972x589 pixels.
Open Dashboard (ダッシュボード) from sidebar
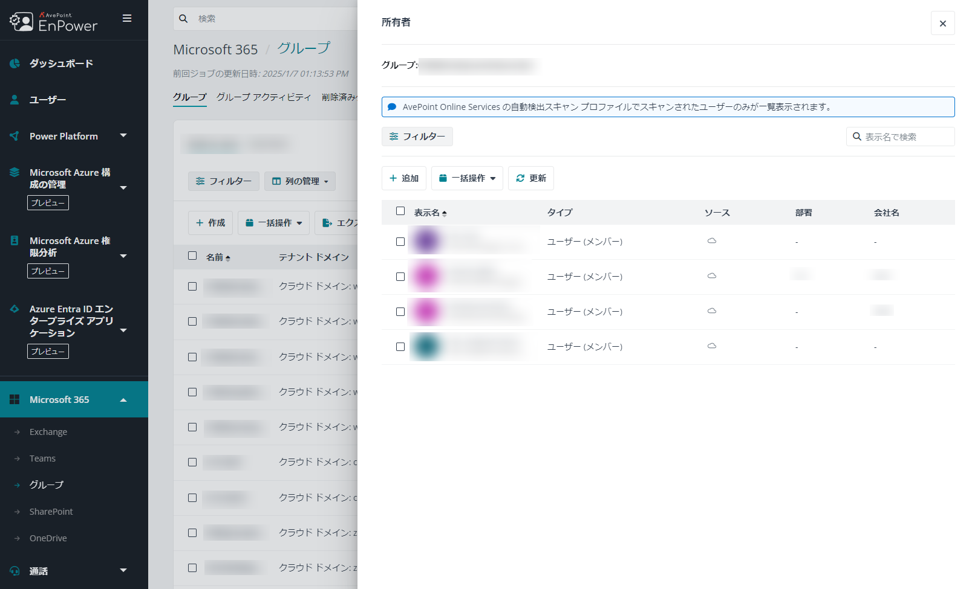pos(61,63)
